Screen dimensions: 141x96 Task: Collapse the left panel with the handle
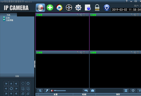(x=35, y=64)
